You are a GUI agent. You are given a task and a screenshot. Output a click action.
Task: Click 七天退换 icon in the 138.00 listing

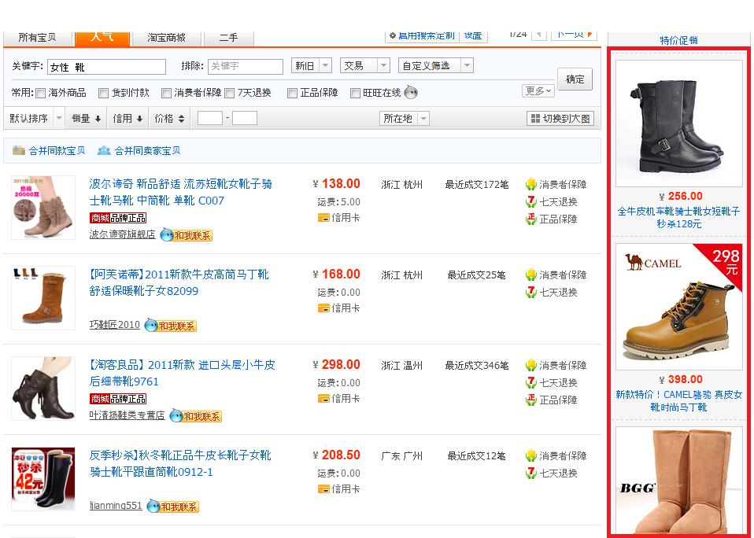pos(531,201)
